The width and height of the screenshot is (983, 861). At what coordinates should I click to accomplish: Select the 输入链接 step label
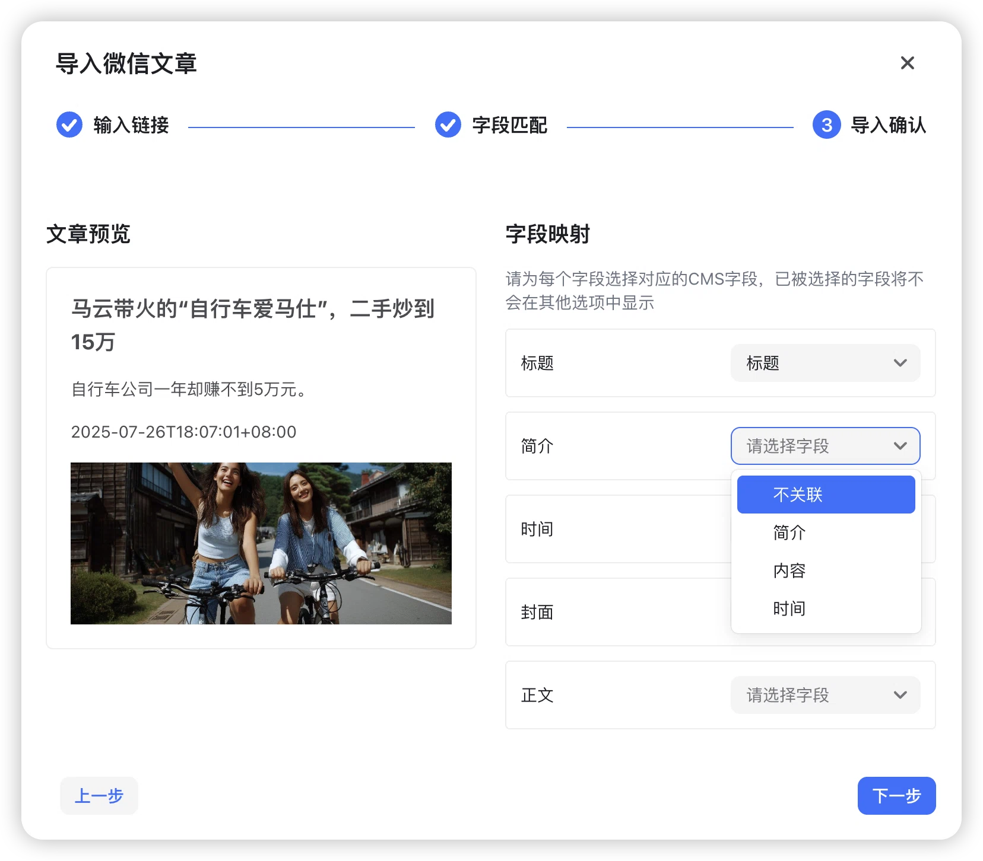[131, 125]
